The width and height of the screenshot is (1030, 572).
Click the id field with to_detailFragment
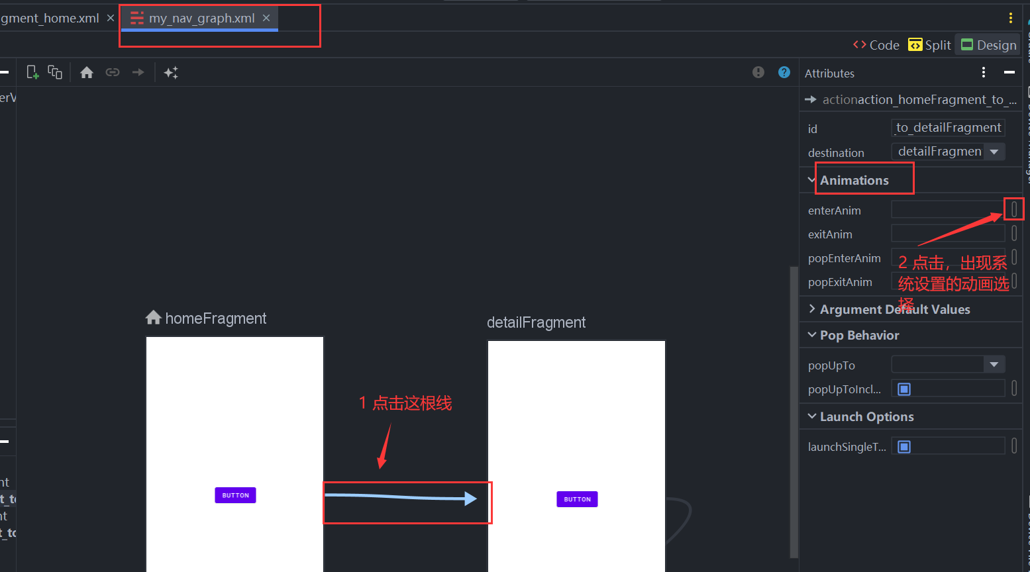[948, 127]
